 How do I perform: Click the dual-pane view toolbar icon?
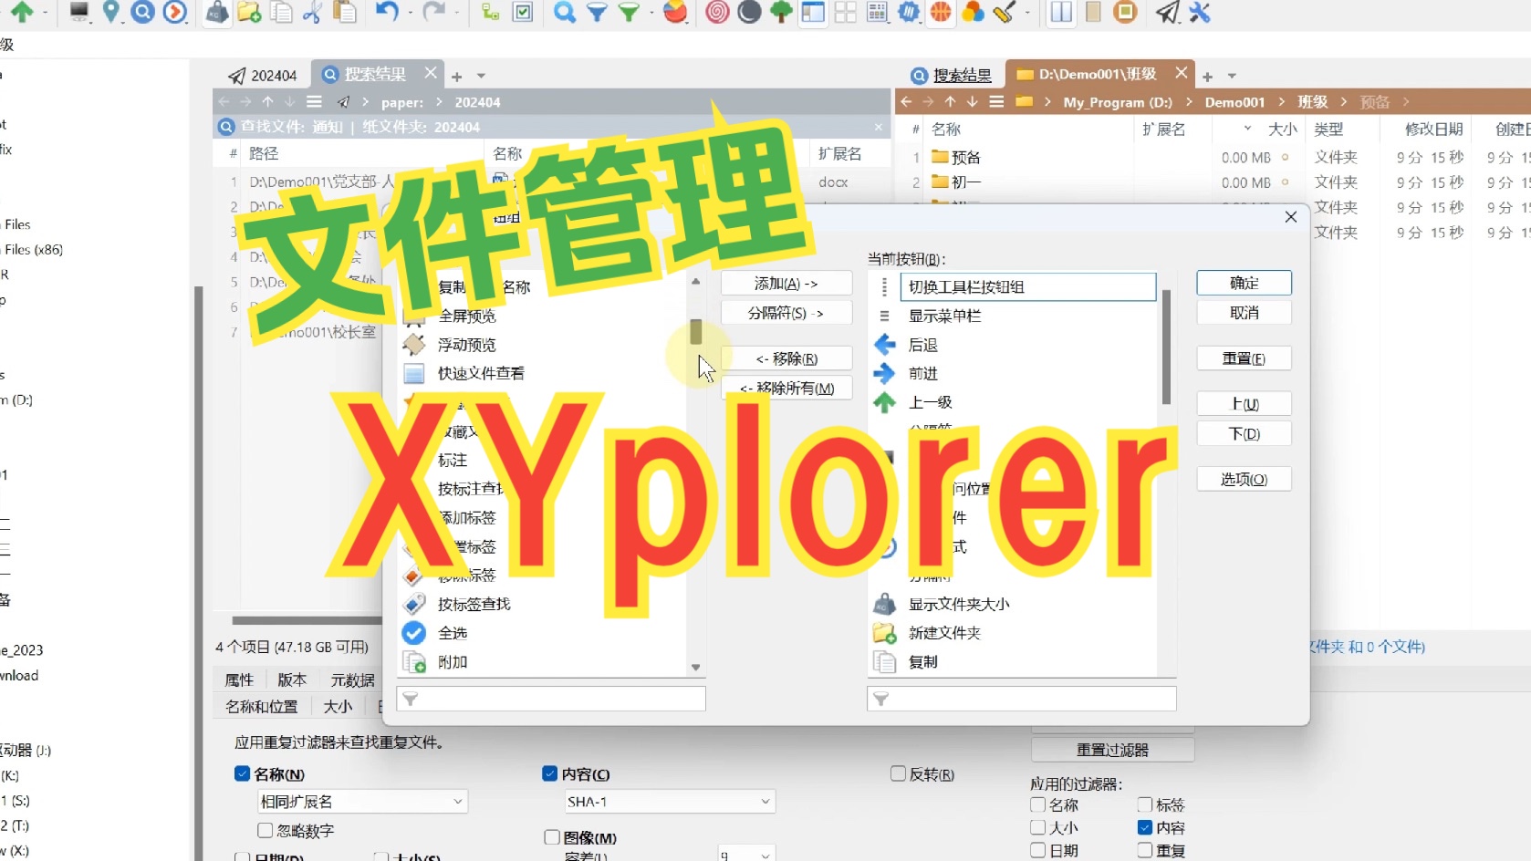(x=1060, y=13)
